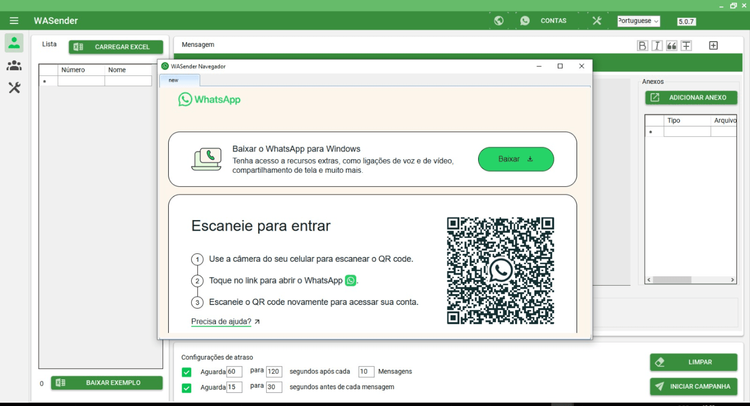The width and height of the screenshot is (750, 406).
Task: Open the settings tools icon in sidebar
Action: [14, 88]
